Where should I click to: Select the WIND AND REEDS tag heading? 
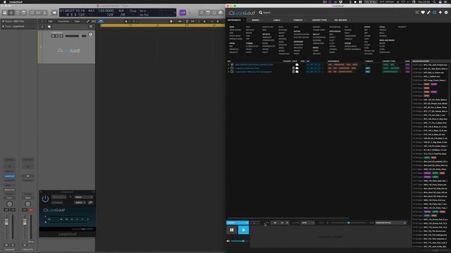click(387, 41)
